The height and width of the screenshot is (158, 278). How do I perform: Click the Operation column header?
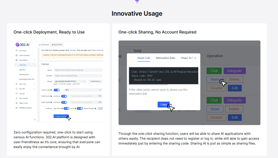click(215, 56)
